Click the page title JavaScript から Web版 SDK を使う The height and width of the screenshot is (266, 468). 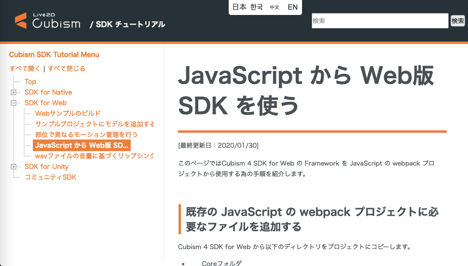point(306,90)
